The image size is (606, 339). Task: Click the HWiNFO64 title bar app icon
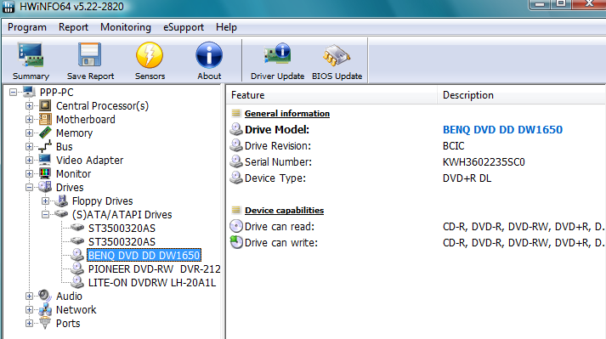[8, 7]
